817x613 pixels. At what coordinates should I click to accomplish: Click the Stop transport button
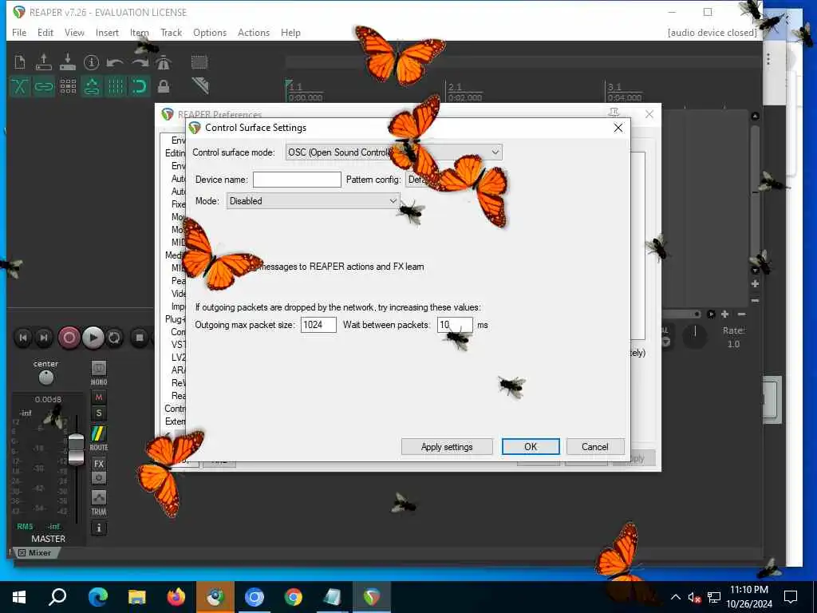coord(139,338)
